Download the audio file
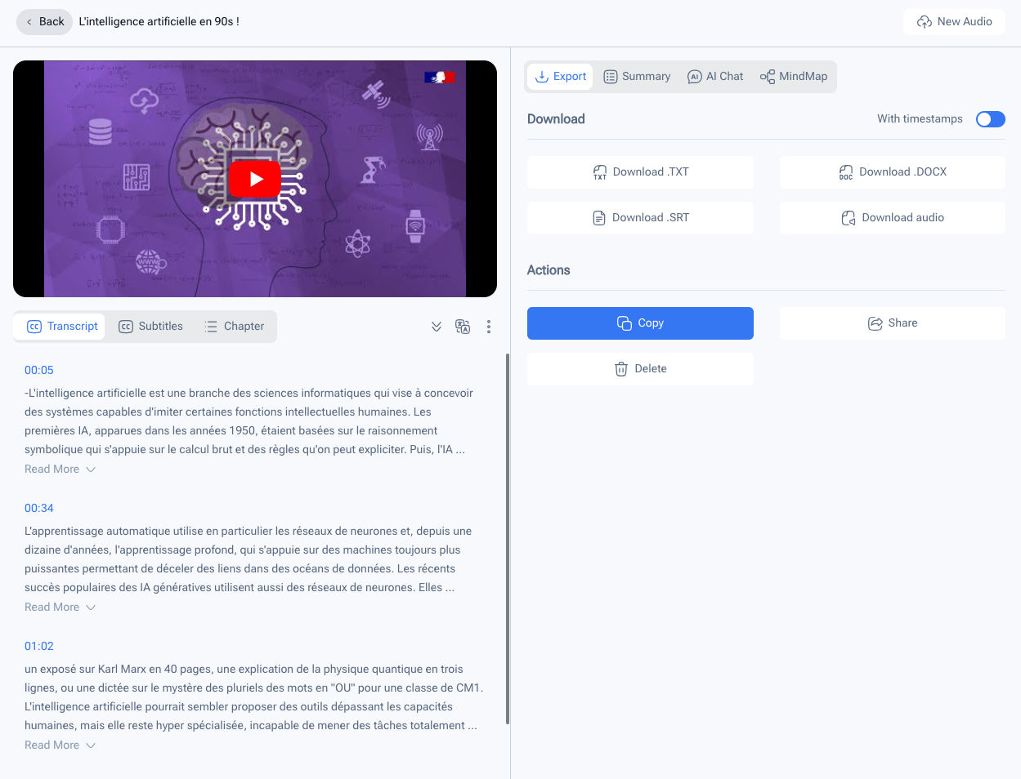Screen dimensions: 1021x779 point(892,218)
